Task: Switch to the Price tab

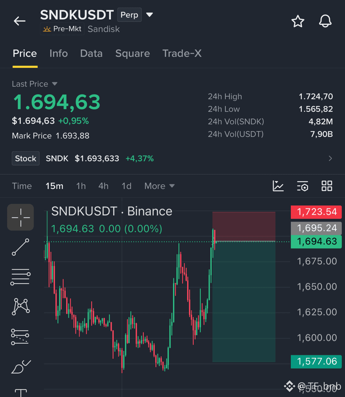Action: (x=25, y=53)
